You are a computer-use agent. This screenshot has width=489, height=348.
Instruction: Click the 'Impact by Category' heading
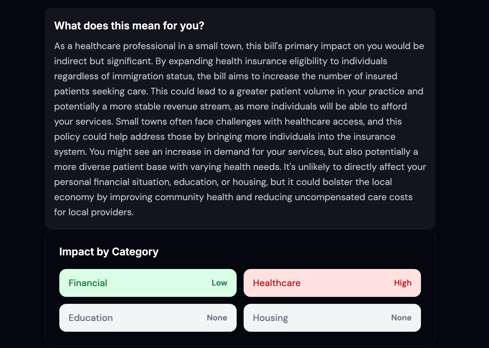point(109,252)
